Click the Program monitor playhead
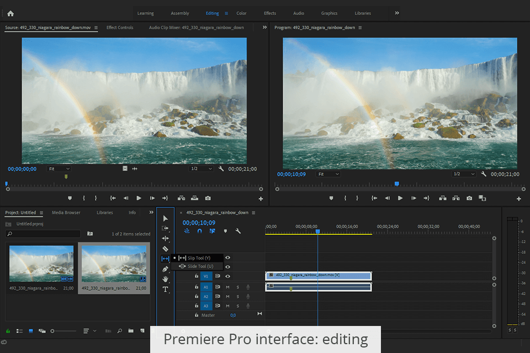The height and width of the screenshot is (353, 530). pyautogui.click(x=397, y=184)
